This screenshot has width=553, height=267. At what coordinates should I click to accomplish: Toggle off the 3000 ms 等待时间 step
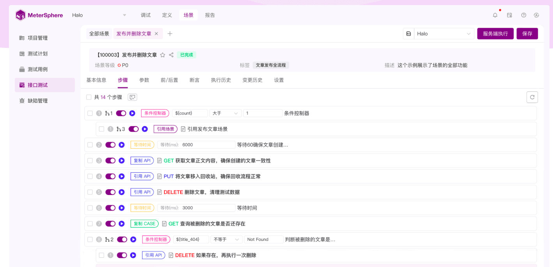pos(110,208)
